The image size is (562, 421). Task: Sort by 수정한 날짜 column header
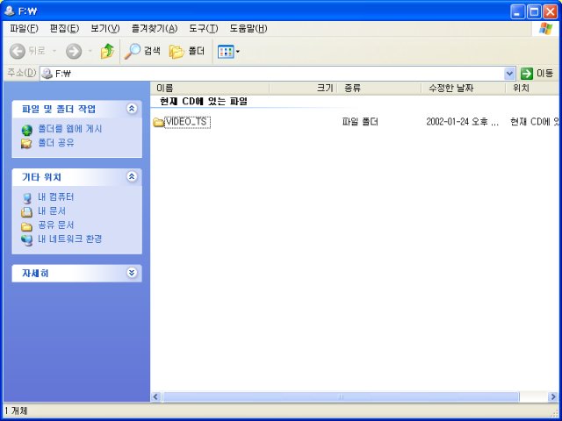coord(463,88)
